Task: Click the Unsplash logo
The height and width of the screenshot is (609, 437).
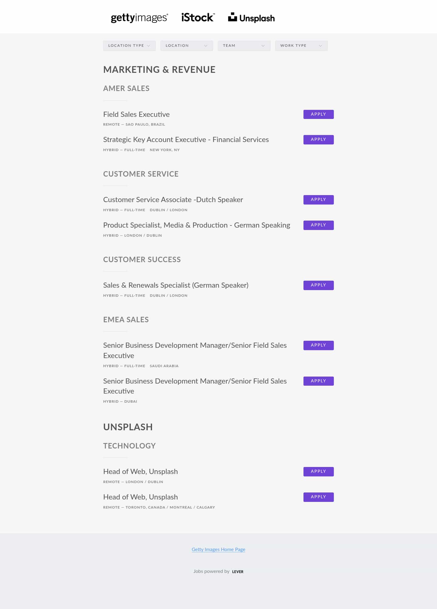Action: [251, 18]
